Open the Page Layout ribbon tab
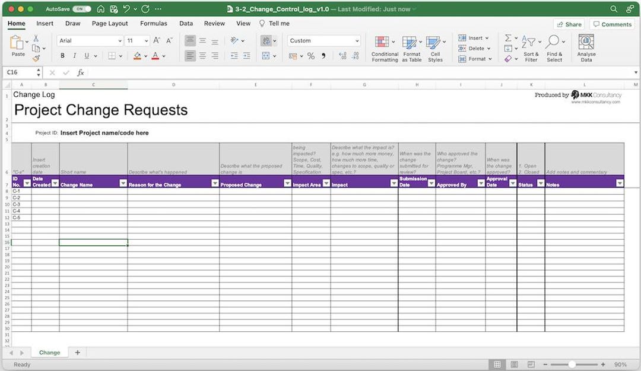This screenshot has height=371, width=641. point(110,24)
